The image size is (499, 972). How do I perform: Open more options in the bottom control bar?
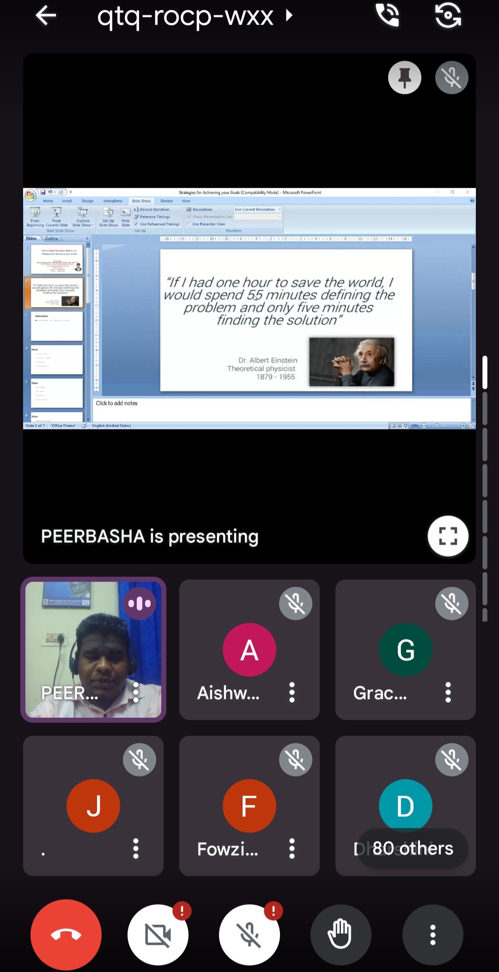coord(432,935)
